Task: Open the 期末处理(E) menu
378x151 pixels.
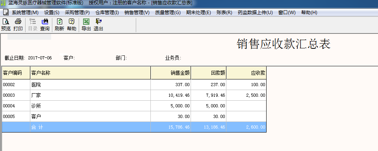Action: [198, 13]
